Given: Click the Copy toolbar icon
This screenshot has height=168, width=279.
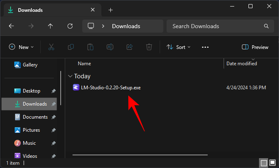Looking at the screenshot, I should 71,47.
